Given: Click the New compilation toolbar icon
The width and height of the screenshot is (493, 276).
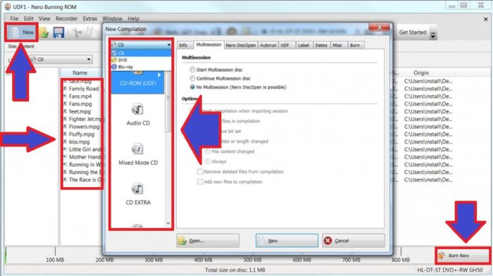Looking at the screenshot, I should click(x=21, y=32).
